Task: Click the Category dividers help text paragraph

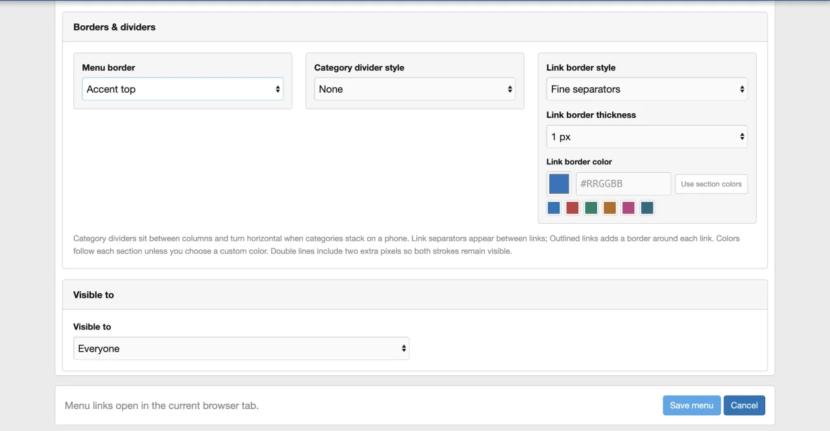Action: 407,245
